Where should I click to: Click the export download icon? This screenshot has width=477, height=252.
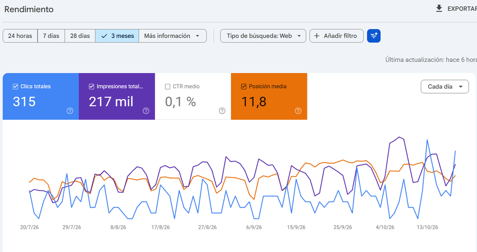439,8
